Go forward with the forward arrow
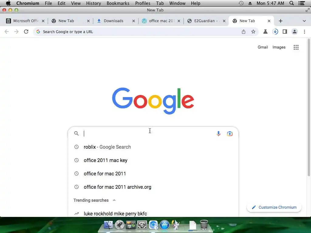 (16, 32)
